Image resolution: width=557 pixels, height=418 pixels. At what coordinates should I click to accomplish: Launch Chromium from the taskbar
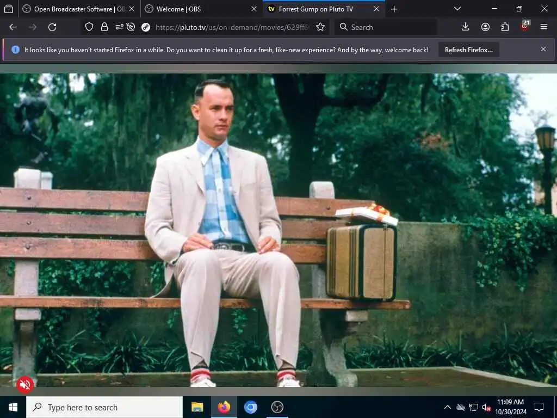click(250, 407)
